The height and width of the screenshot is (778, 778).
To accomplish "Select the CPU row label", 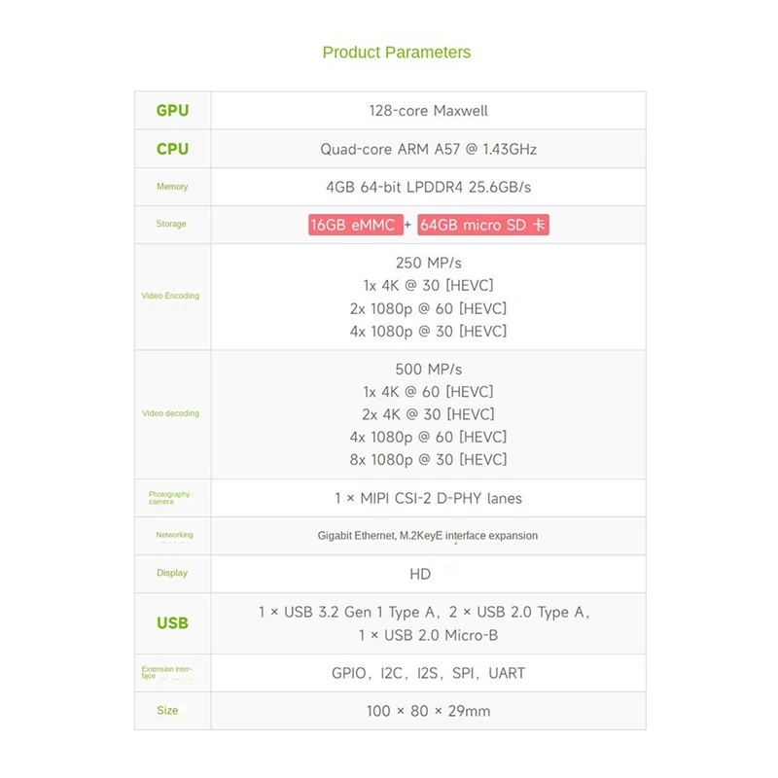I will [172, 149].
